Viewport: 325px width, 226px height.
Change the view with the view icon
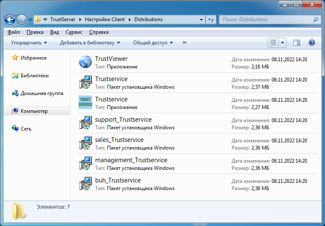click(273, 43)
